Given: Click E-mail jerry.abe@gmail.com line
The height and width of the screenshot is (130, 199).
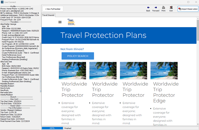Looking at the screenshot, I should click(12, 11).
